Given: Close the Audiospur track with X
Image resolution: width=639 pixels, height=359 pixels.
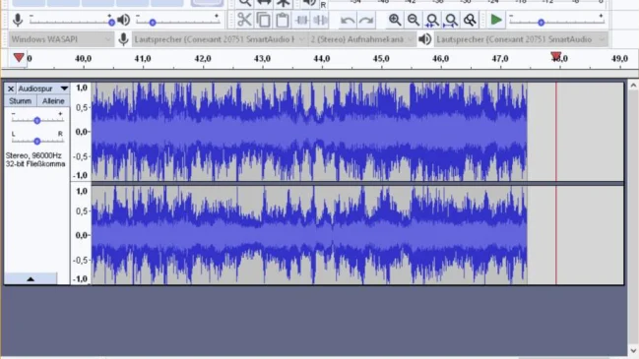Looking at the screenshot, I should click(11, 89).
